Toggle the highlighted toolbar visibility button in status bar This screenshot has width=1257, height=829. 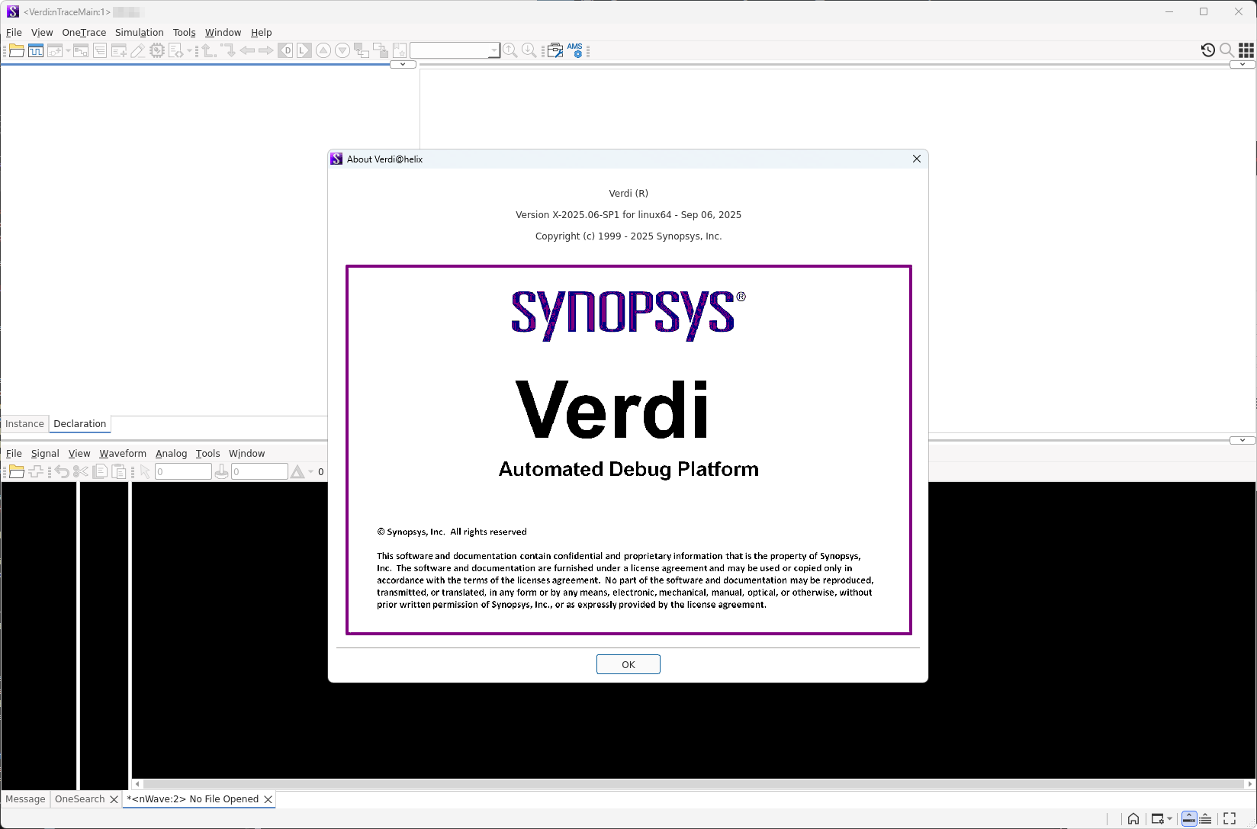tap(1188, 819)
